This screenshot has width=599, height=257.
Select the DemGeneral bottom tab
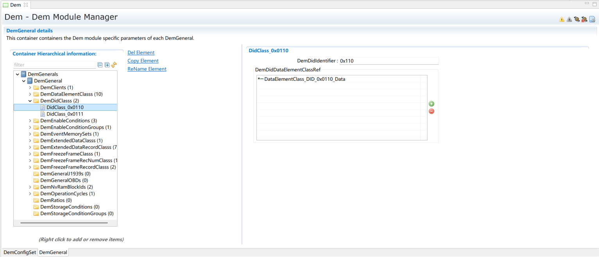53,252
